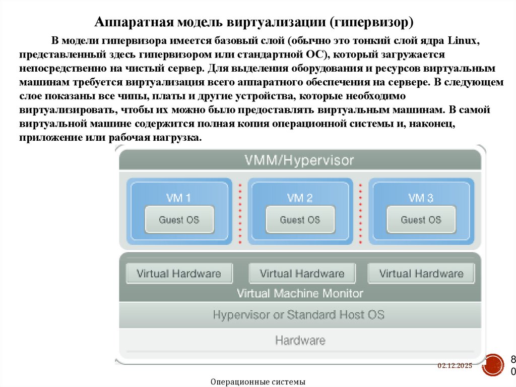Click Virtual Hardware box under VM 1

(x=179, y=273)
